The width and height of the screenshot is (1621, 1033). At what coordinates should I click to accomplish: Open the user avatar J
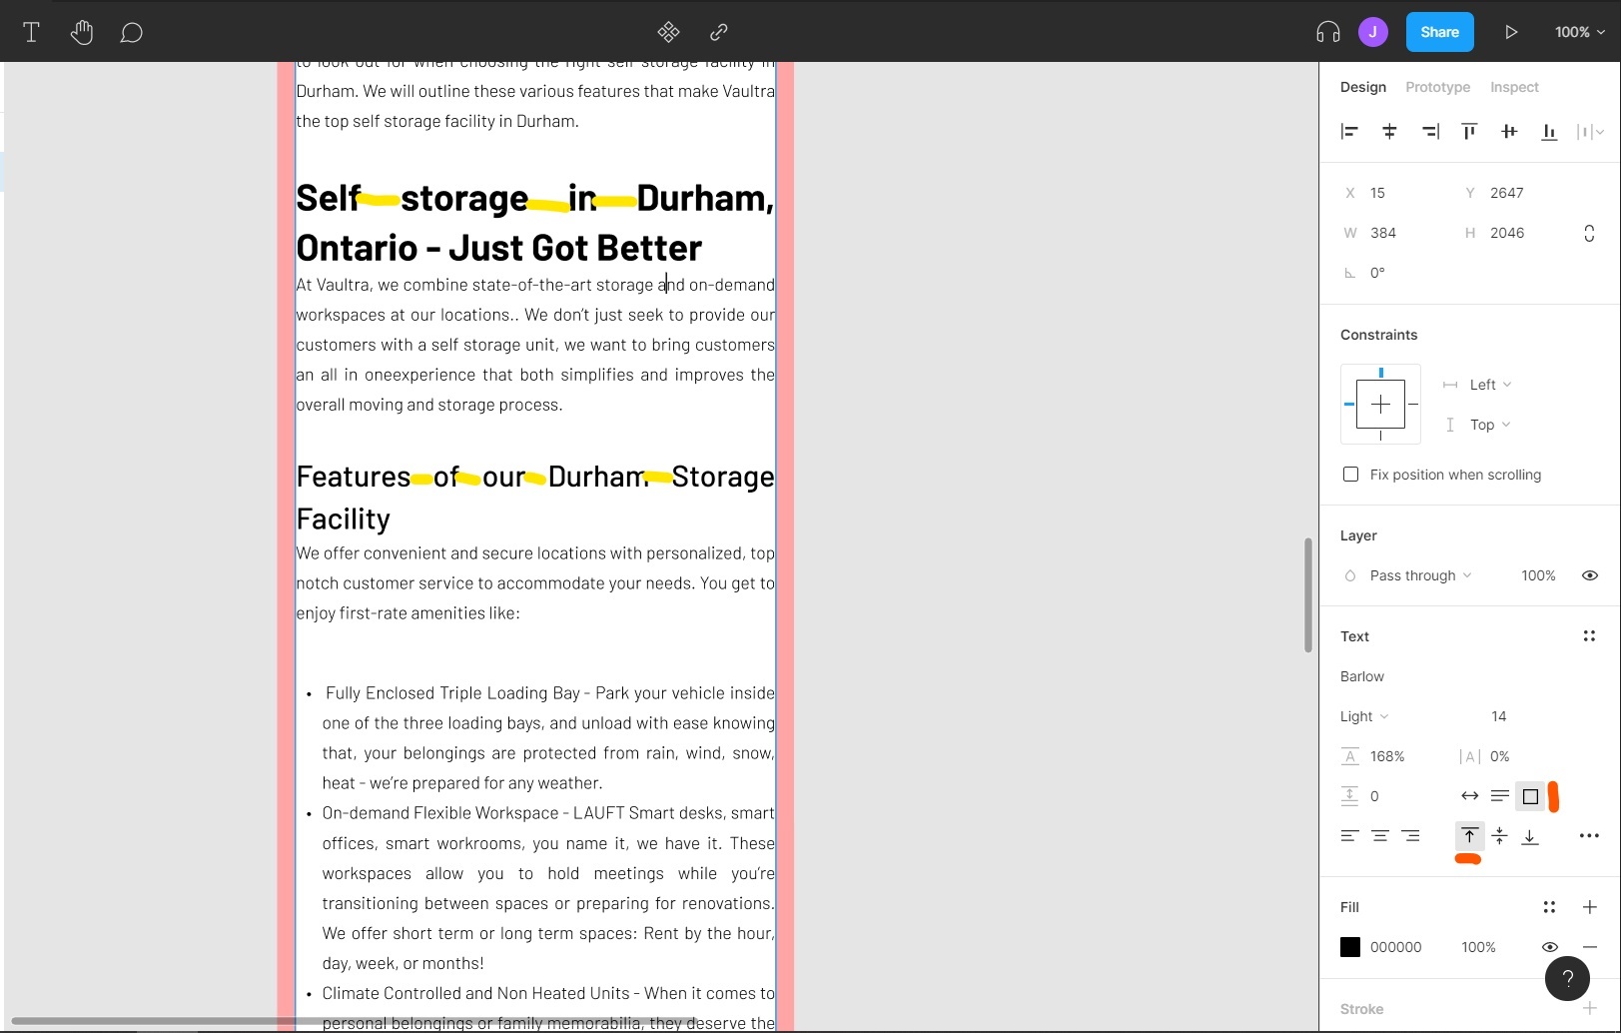click(1372, 32)
